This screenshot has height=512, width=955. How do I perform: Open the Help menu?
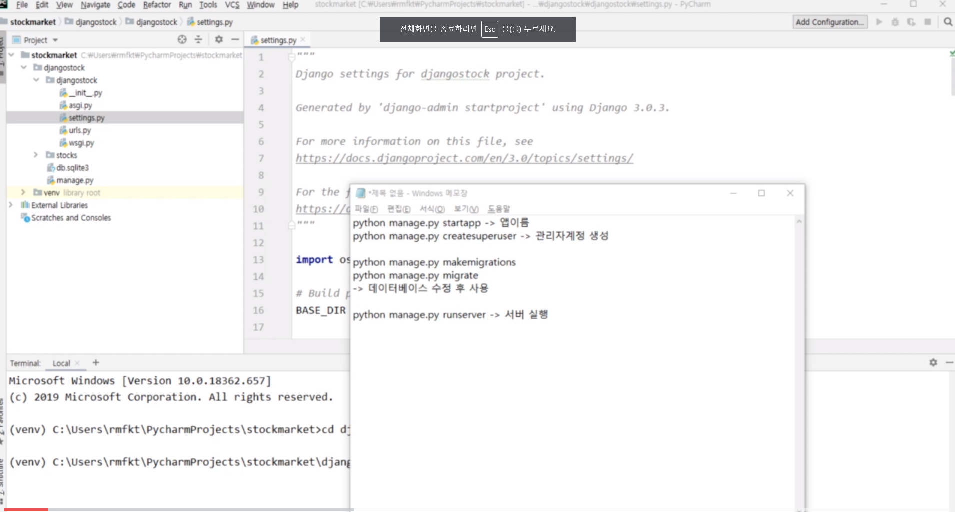[x=290, y=5]
